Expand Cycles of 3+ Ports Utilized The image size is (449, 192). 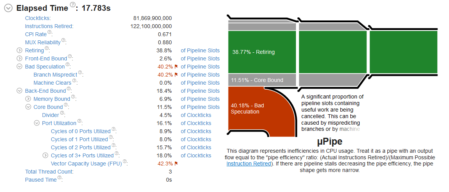click(45, 155)
